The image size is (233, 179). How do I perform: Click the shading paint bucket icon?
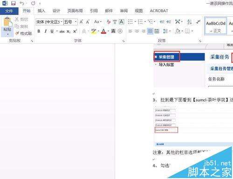[x=178, y=31]
